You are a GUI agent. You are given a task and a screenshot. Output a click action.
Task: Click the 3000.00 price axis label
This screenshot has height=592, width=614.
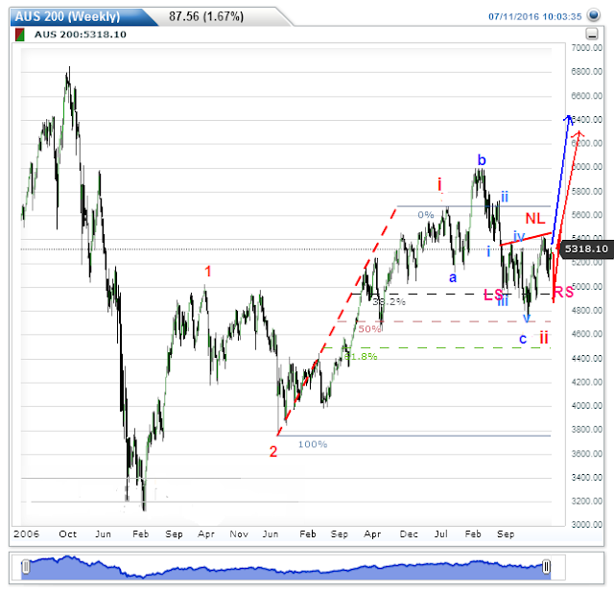click(586, 525)
